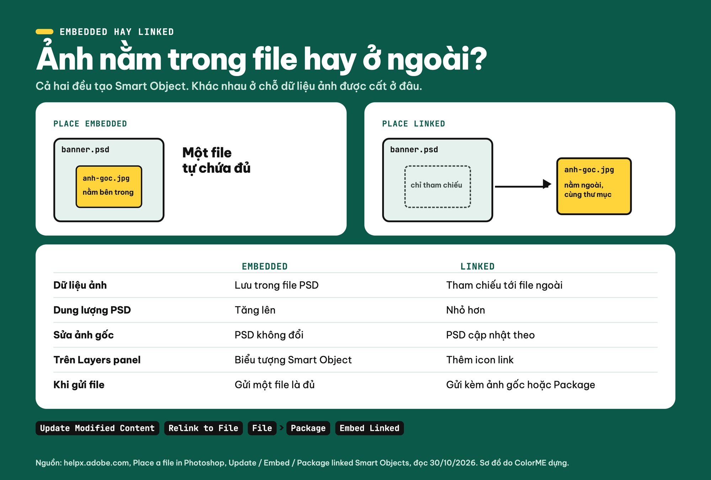
Task: Click the 'PLACE EMBEDDED' label
Action: point(90,124)
